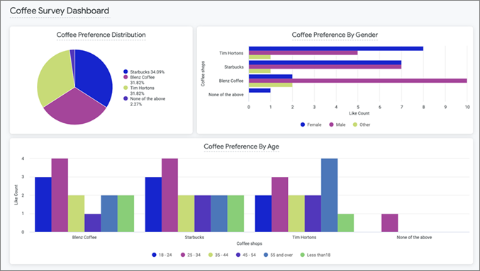Toggle the None of the above 2.27% legend marker

coord(125,98)
